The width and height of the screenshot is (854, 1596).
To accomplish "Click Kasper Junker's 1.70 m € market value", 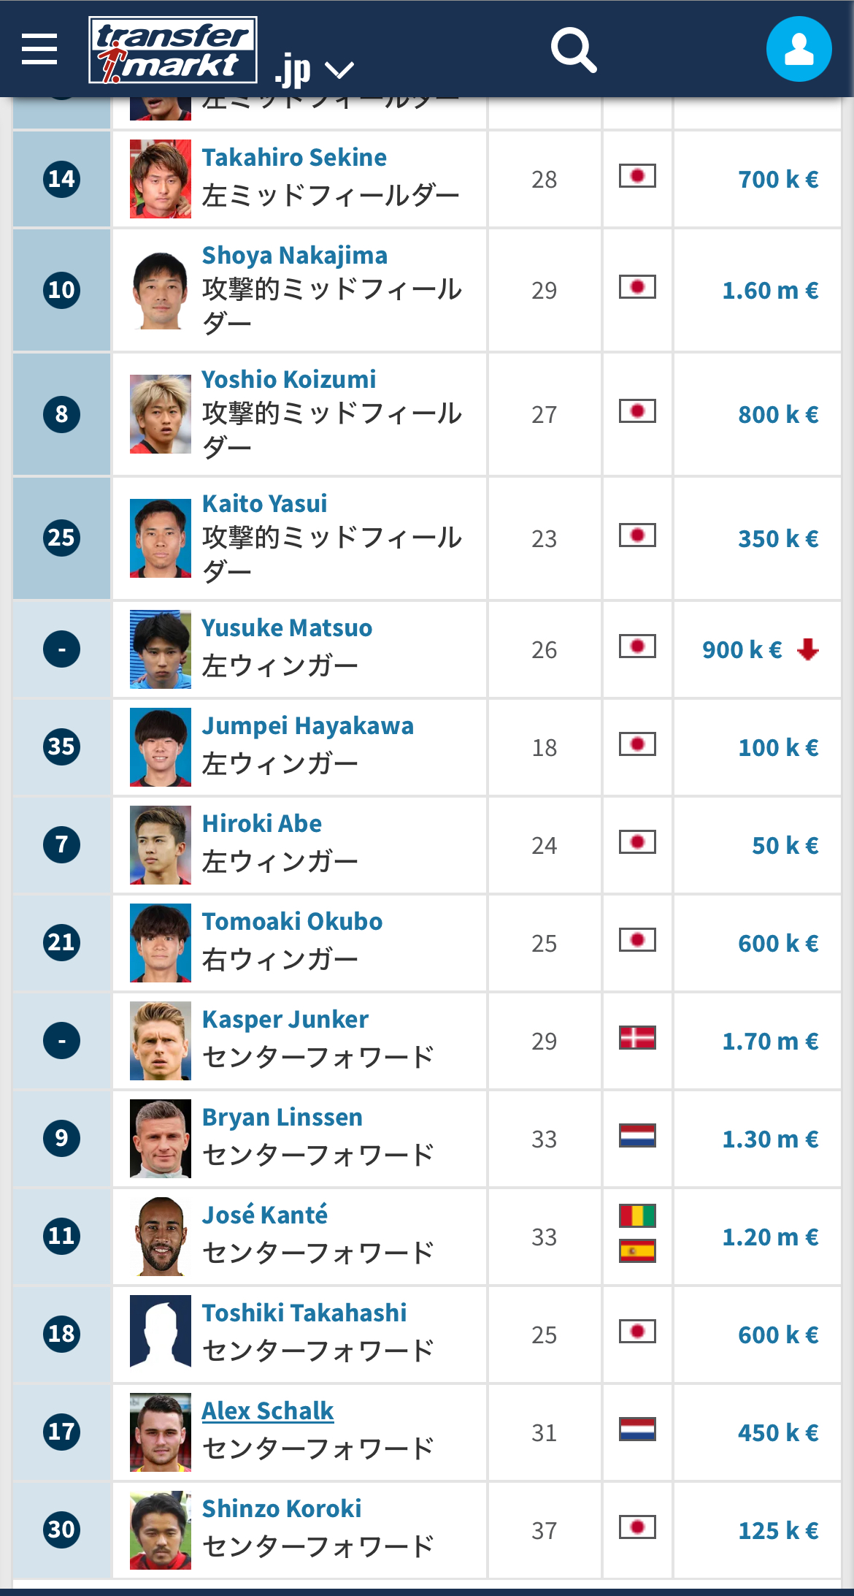I will click(770, 1041).
